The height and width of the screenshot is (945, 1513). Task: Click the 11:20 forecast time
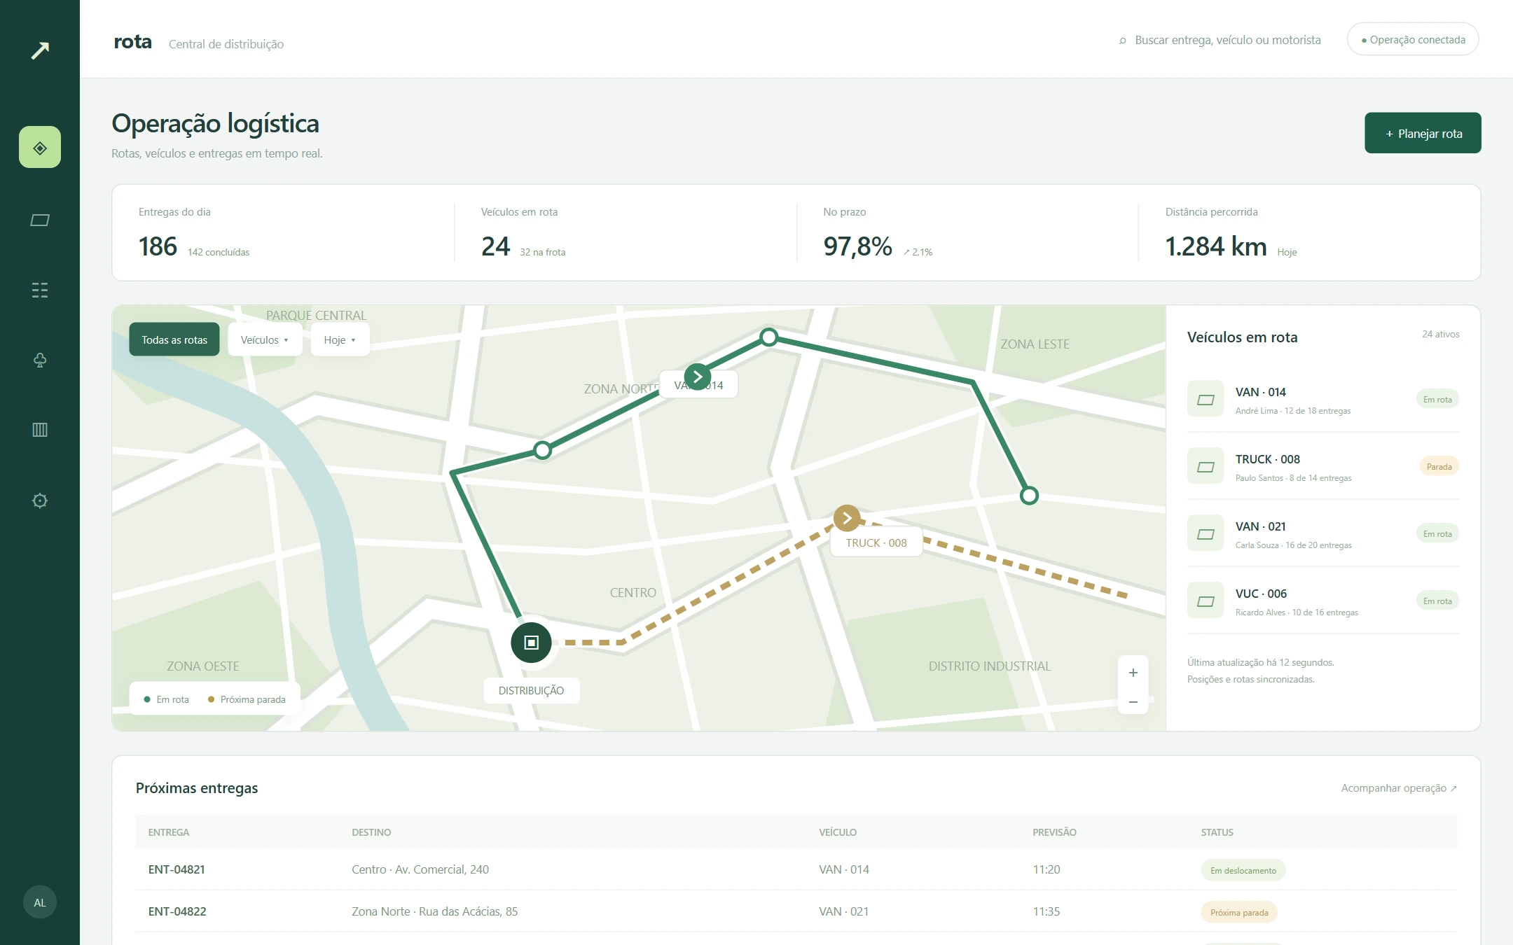[x=1046, y=869]
